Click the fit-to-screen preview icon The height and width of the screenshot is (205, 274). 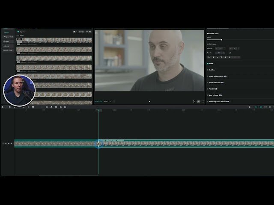194,102
